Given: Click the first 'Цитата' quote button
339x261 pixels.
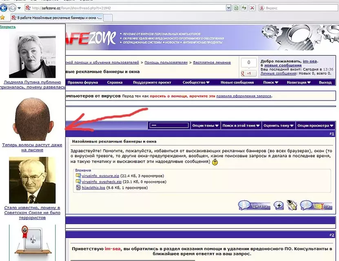Looking at the screenshot, I should [255, 206].
